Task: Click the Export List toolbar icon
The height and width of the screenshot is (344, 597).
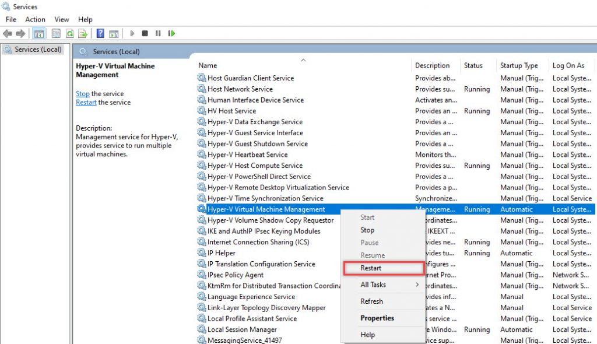Action: [x=83, y=33]
